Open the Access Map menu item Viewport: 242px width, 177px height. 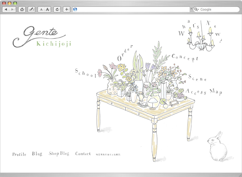tap(204, 92)
